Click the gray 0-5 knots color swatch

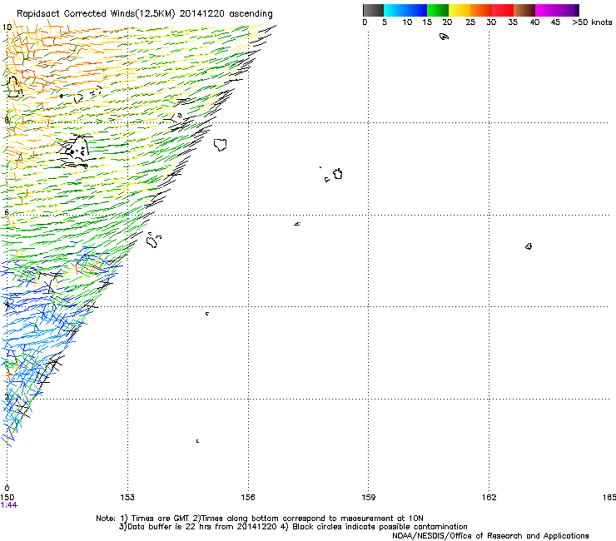(x=373, y=10)
